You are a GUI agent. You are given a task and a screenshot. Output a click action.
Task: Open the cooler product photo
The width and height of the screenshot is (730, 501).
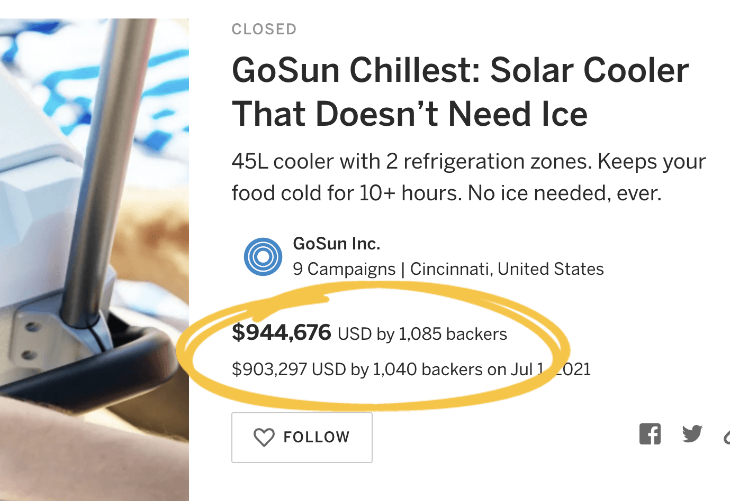point(94,259)
